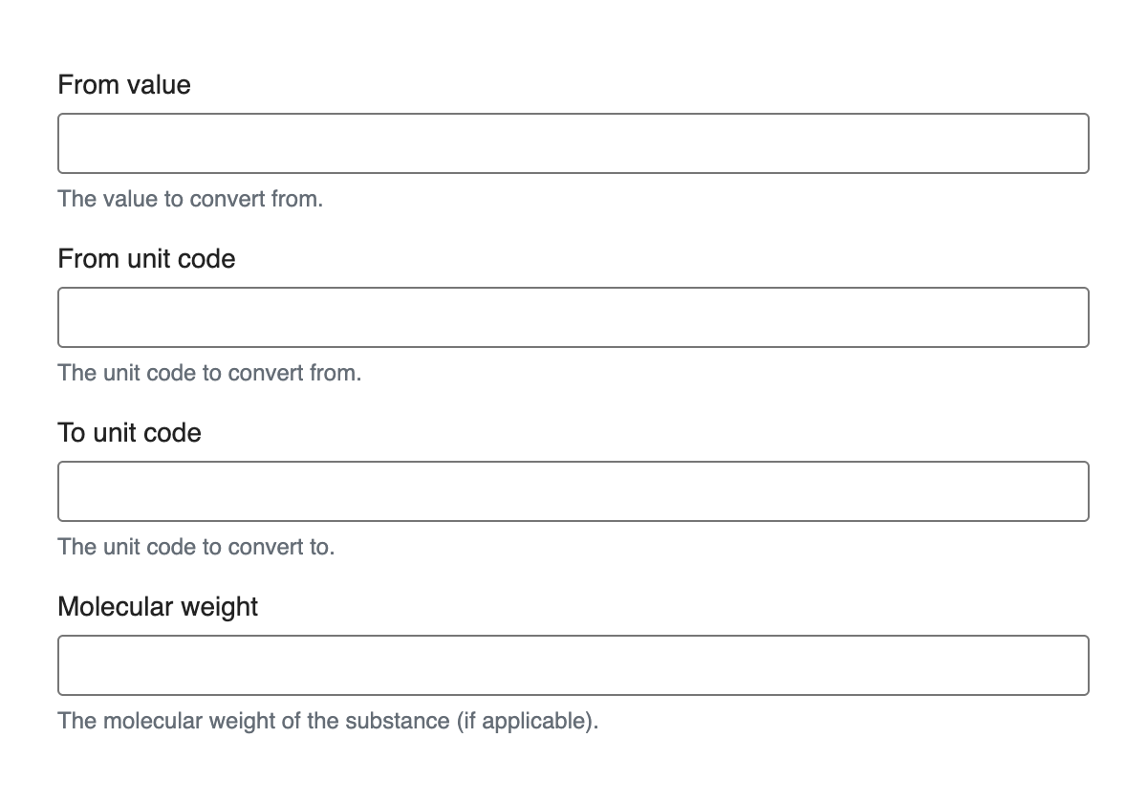The height and width of the screenshot is (803, 1147).
Task: Click the 'From unit code' label
Action: (x=146, y=259)
